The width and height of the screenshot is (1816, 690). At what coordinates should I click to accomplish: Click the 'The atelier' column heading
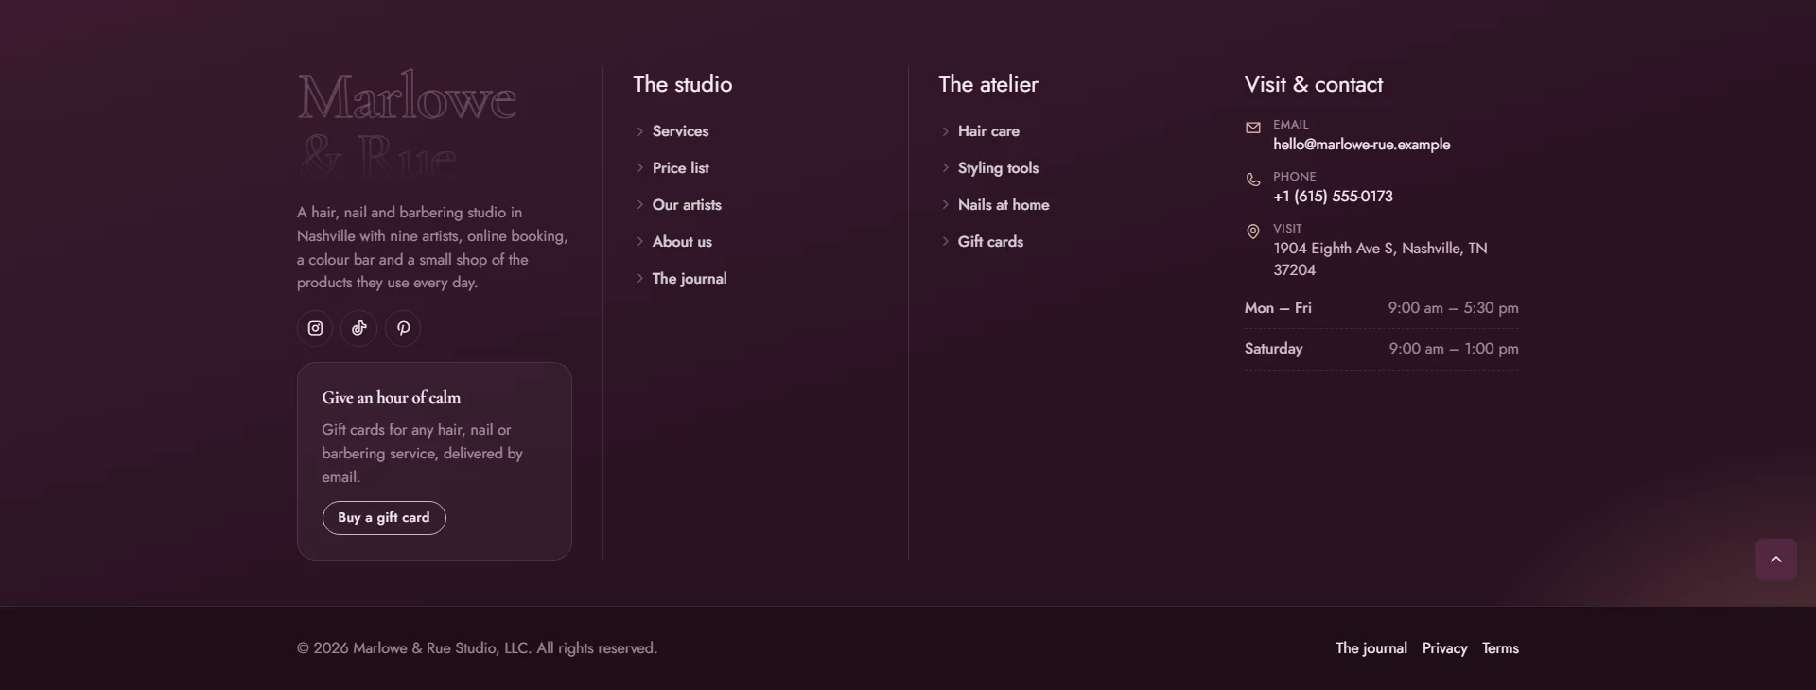point(988,84)
